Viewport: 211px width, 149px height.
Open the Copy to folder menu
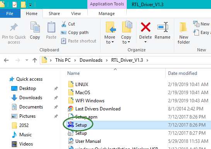coord(126,33)
